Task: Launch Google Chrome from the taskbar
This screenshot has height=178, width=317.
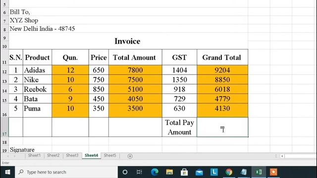Action: point(229,172)
